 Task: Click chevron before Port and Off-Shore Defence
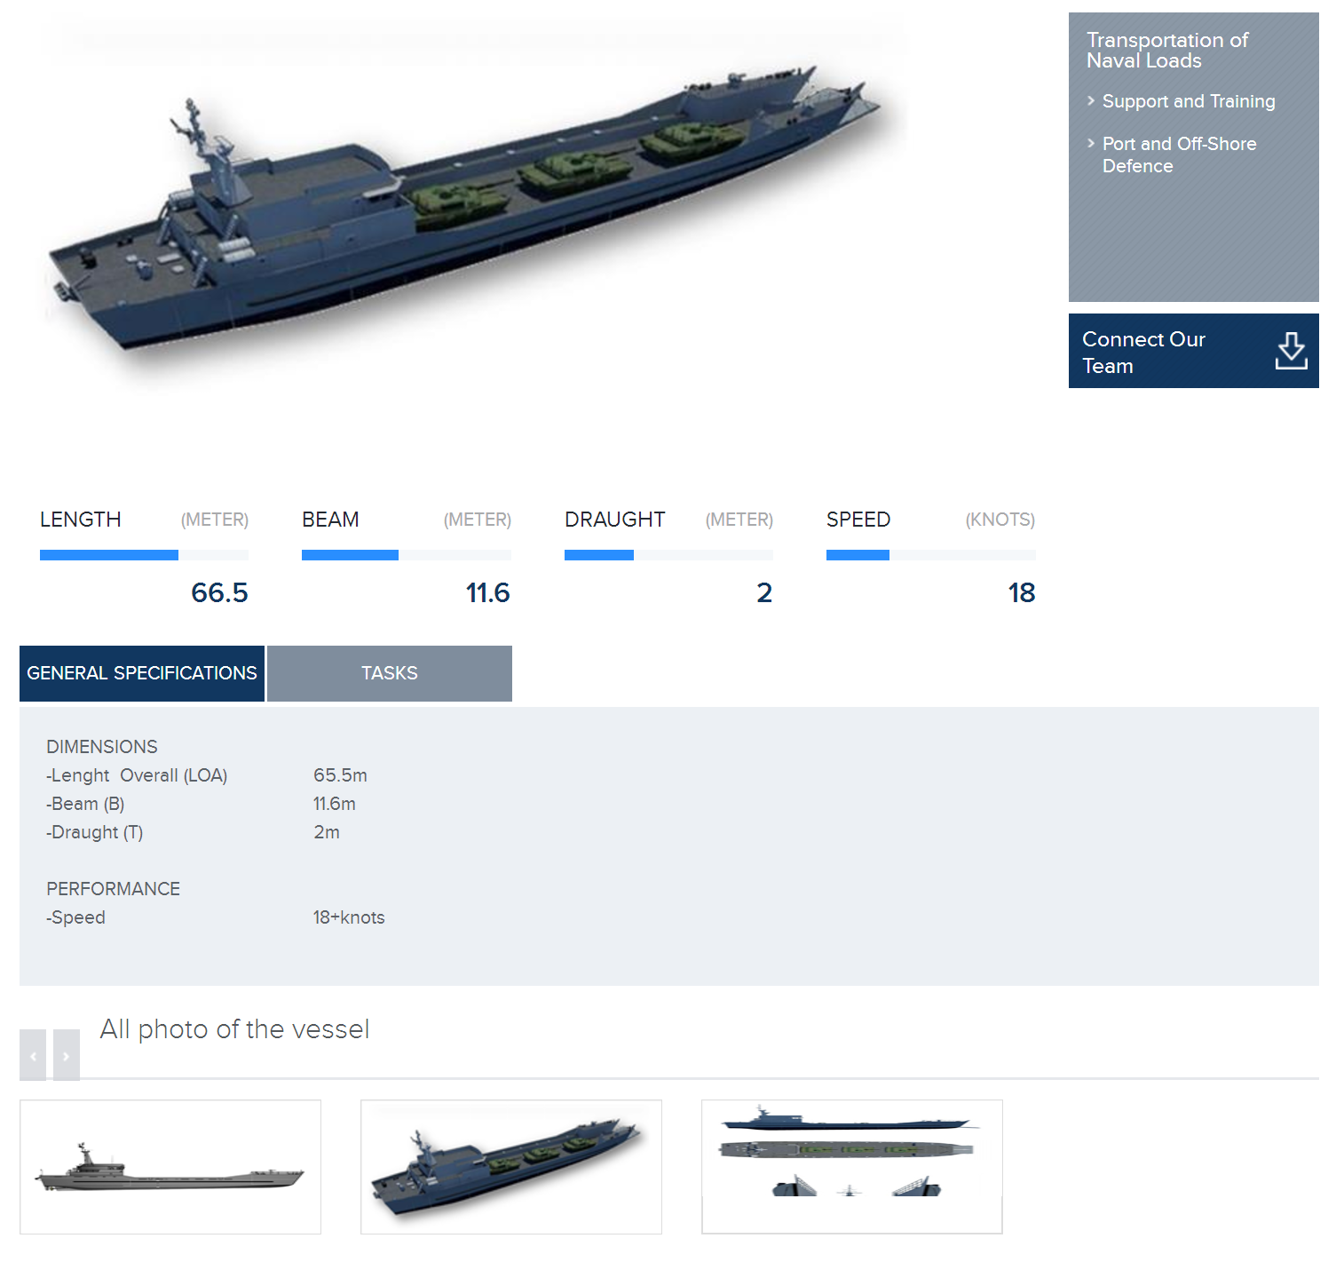coord(1091,143)
